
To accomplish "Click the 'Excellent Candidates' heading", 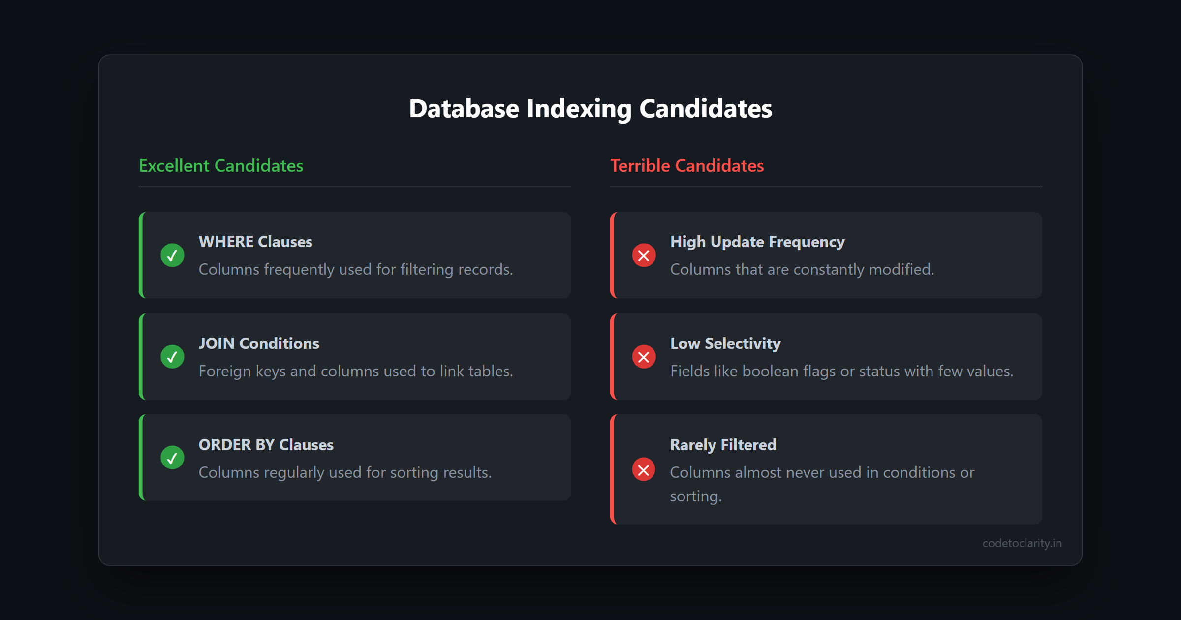I will tap(221, 166).
